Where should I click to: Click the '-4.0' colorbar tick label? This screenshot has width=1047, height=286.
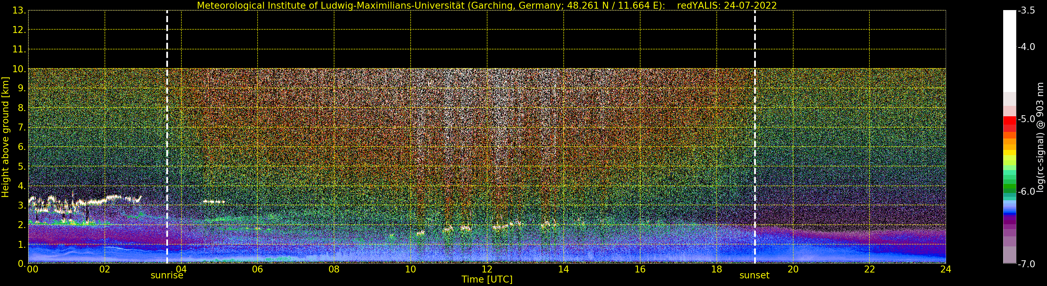(x=1026, y=47)
